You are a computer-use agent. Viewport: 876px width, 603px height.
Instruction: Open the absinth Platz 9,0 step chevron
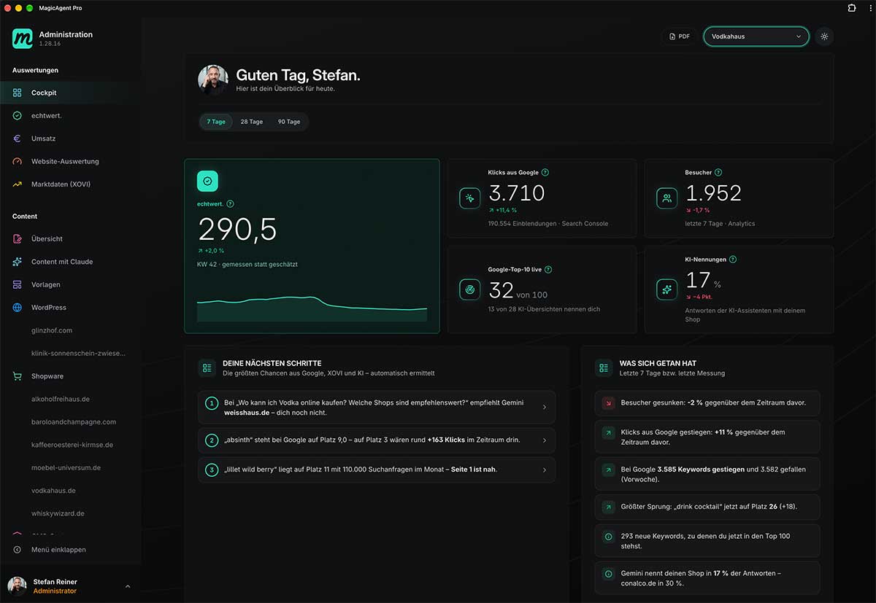pyautogui.click(x=545, y=440)
